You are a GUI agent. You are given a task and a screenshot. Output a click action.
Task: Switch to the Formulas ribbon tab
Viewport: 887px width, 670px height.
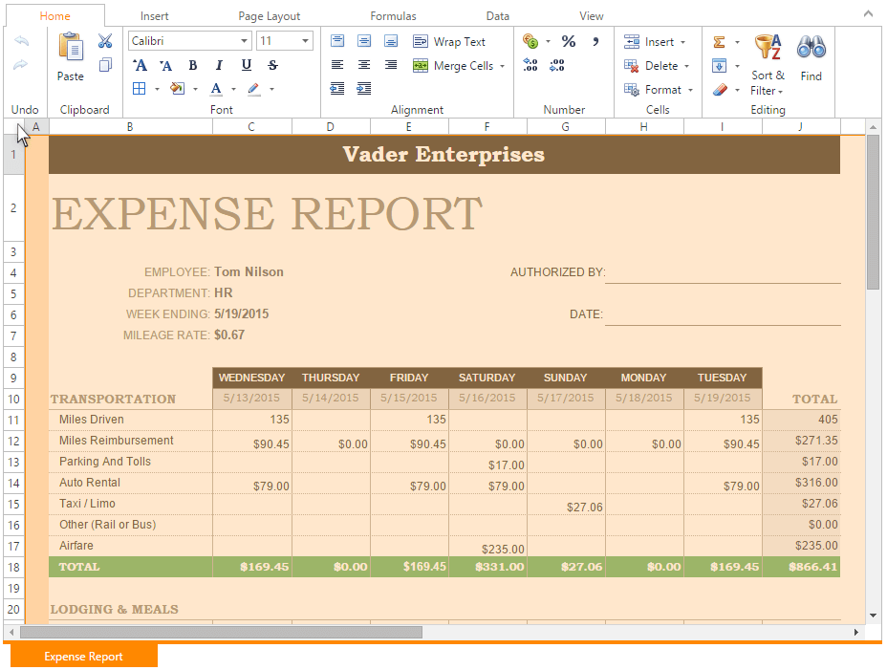(x=393, y=16)
